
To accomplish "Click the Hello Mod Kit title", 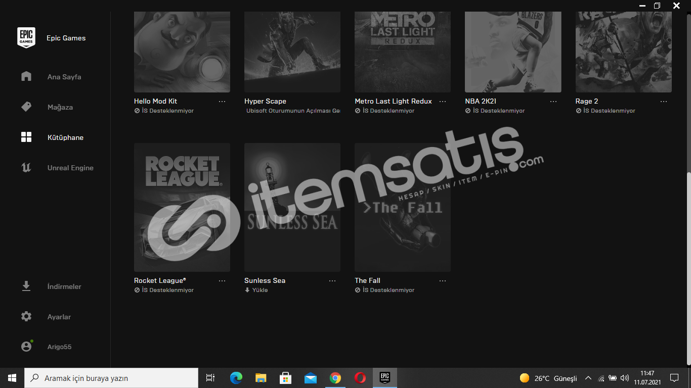I will tap(156, 101).
